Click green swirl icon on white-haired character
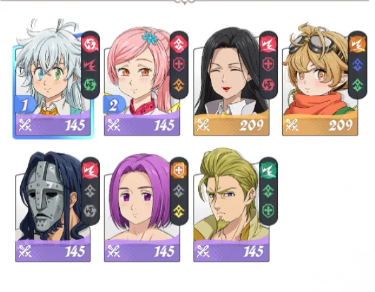 click(90, 85)
